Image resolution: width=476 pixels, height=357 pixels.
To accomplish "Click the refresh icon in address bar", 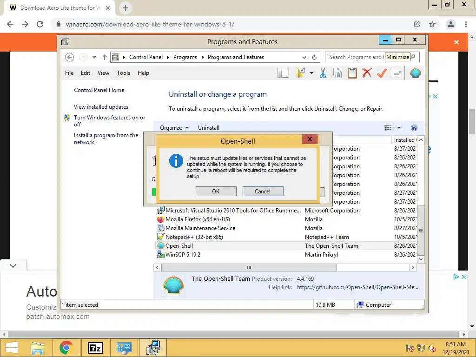I will 314,57.
